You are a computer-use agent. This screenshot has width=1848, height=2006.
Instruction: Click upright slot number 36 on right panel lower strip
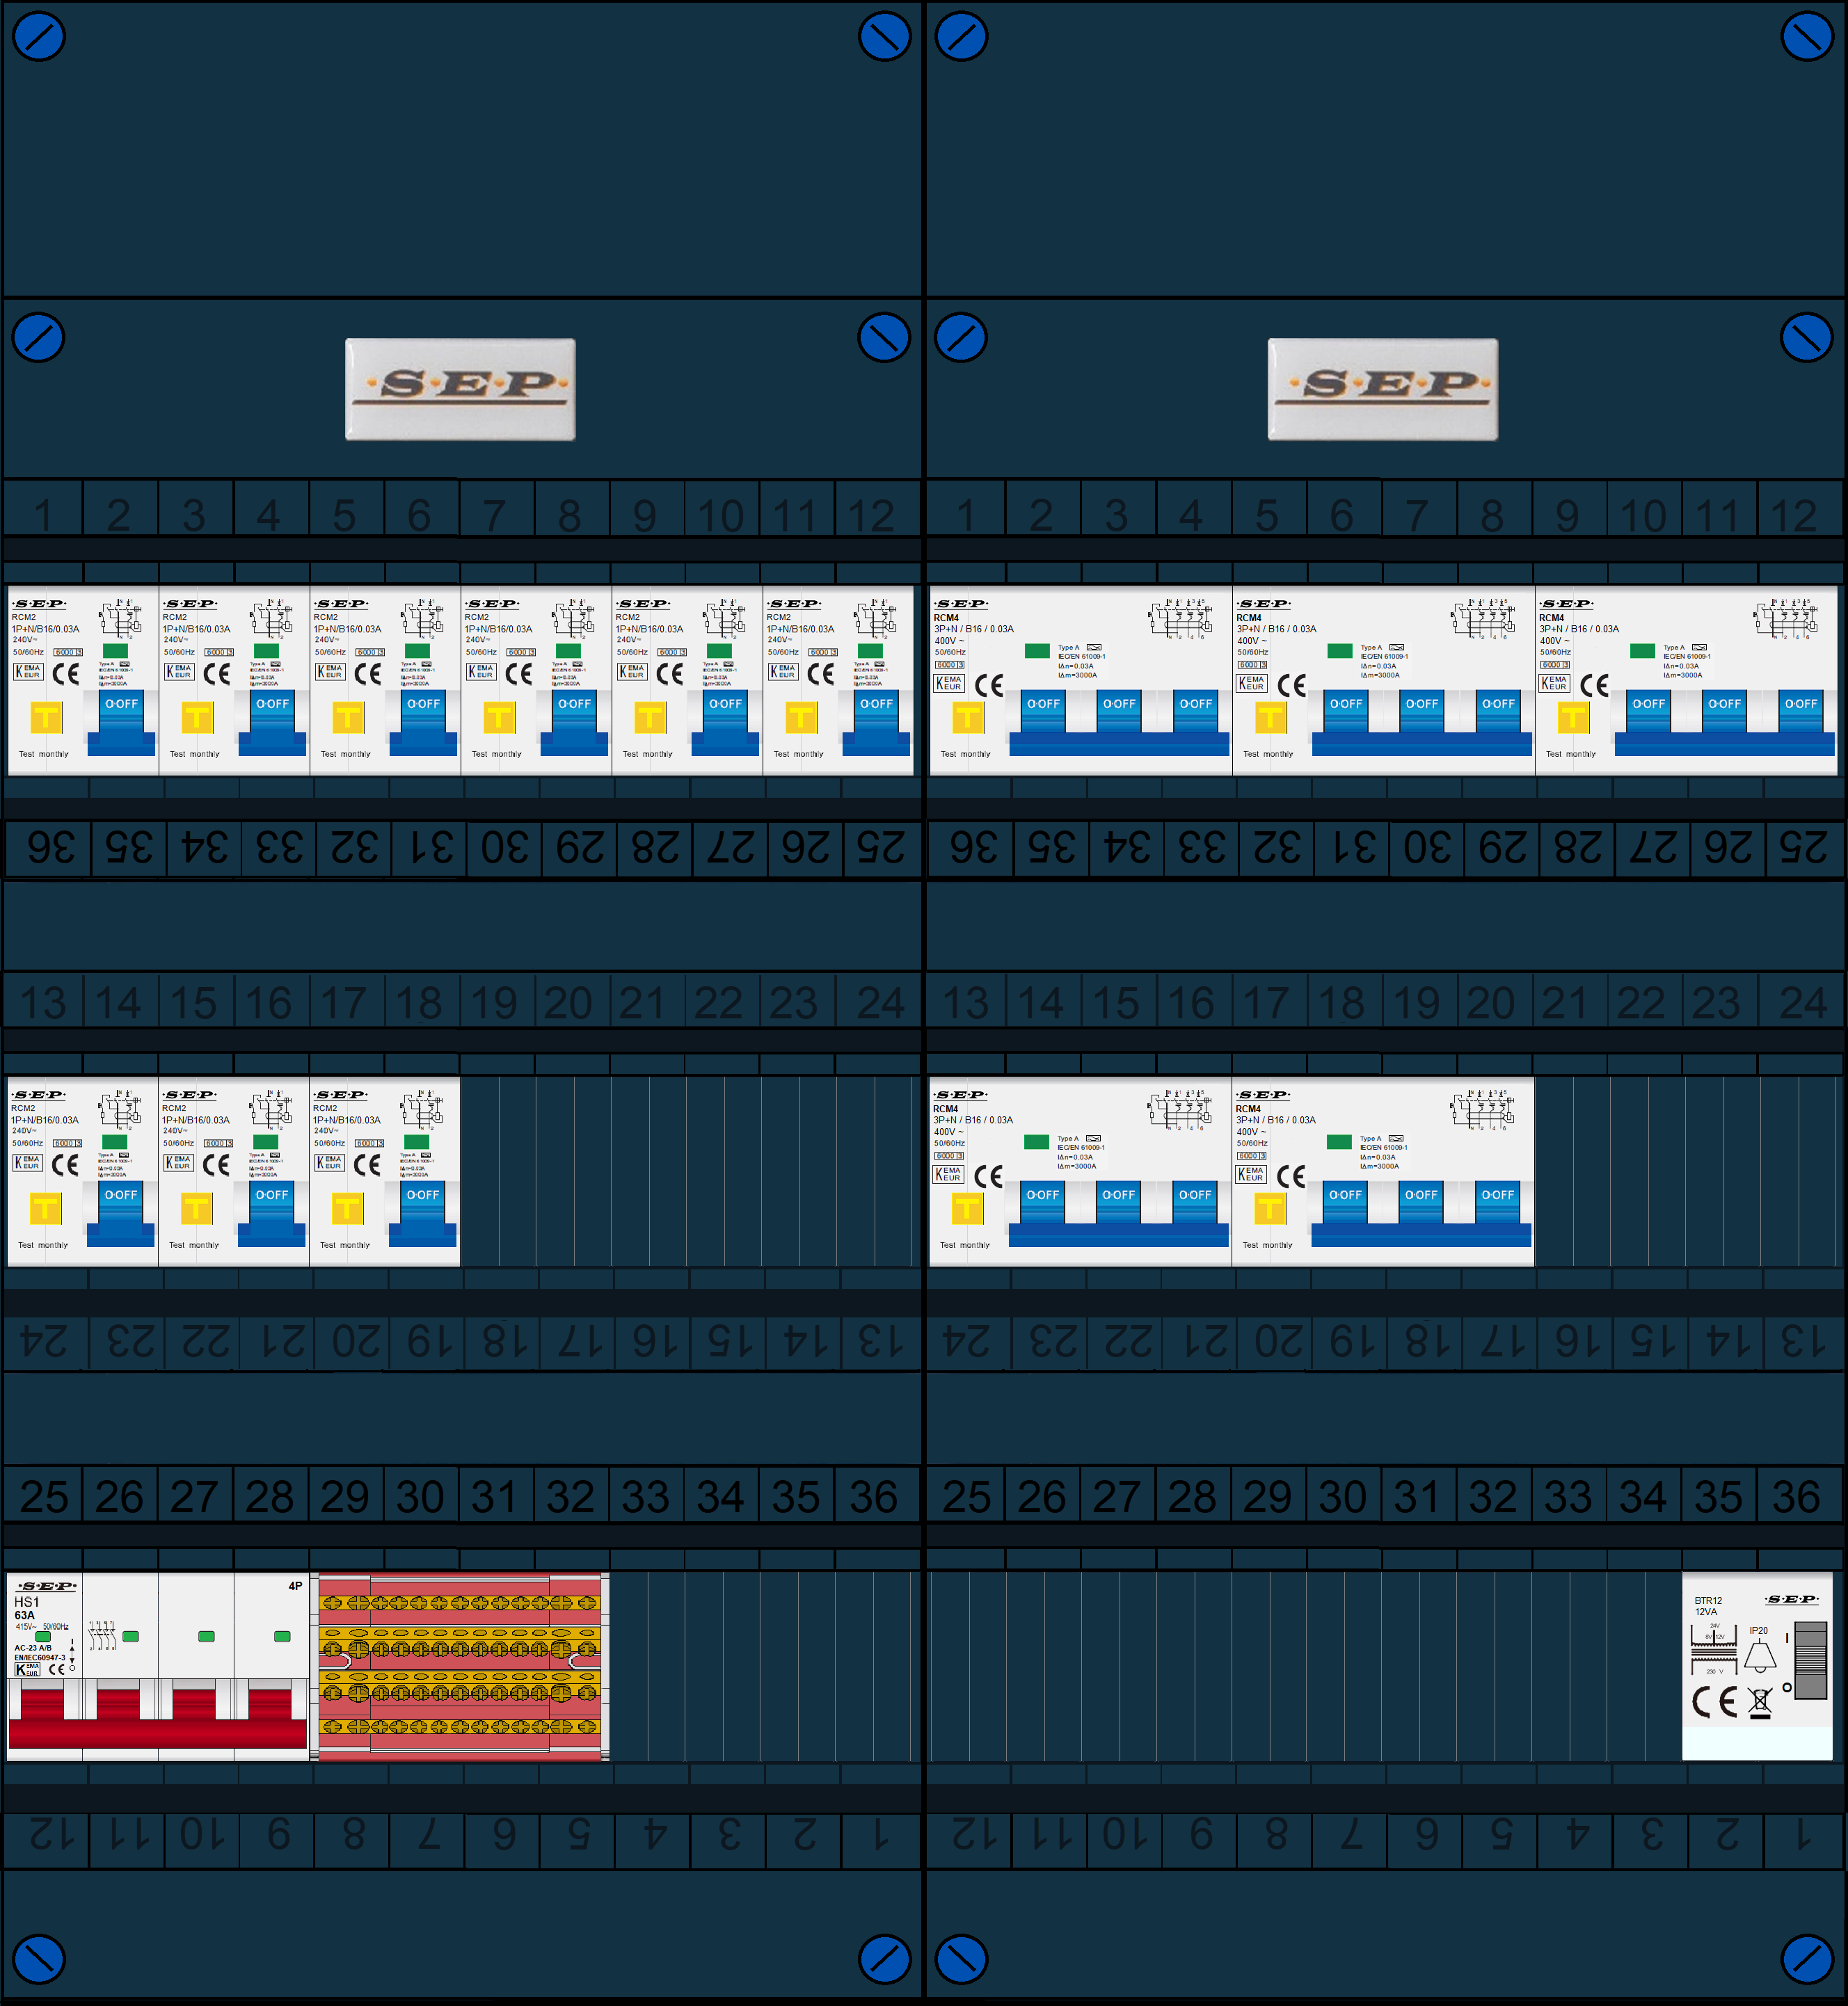[1796, 1496]
